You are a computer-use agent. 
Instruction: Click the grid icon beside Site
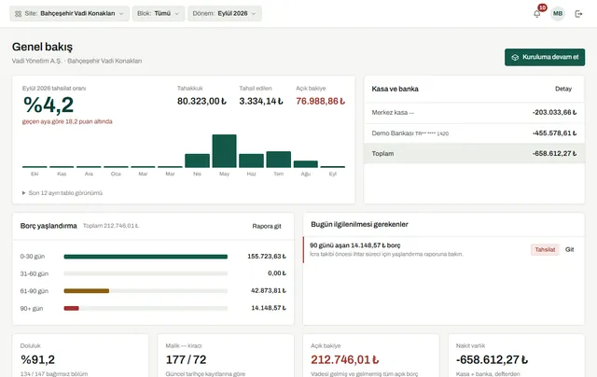18,14
